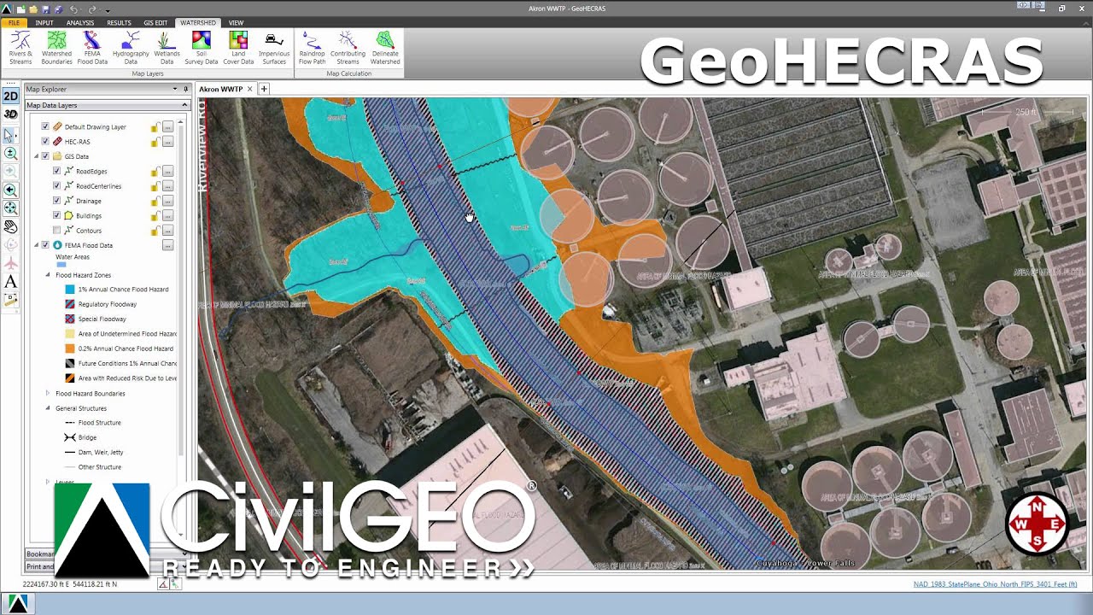Screen dimensions: 1093x615
Task: Click the measure tool icon
Action: pos(10,300)
